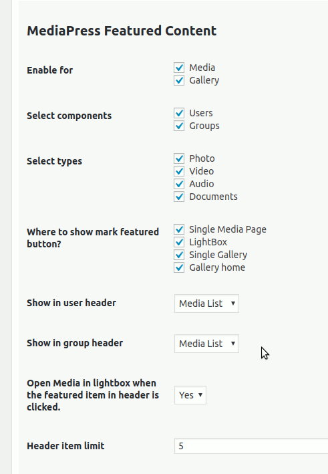Toggle the Users component checkbox
Image resolution: width=328 pixels, height=474 pixels.
pos(179,113)
